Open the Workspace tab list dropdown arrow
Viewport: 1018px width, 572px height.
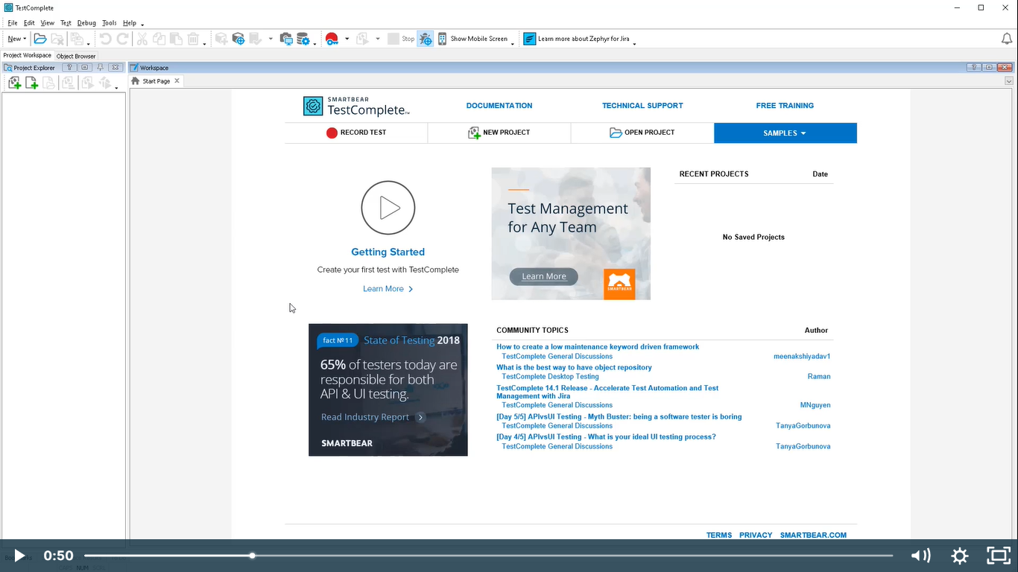(x=1009, y=81)
